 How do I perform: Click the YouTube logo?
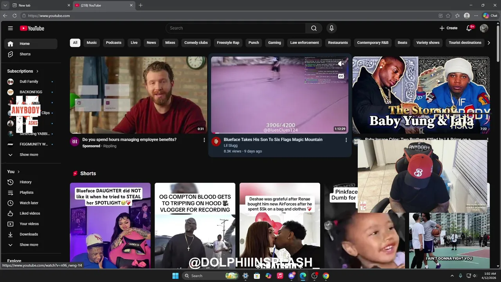tap(32, 28)
